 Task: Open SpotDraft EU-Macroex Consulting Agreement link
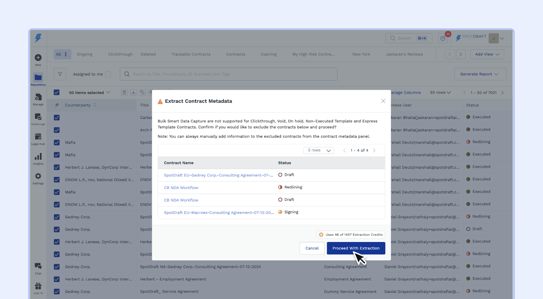219,213
